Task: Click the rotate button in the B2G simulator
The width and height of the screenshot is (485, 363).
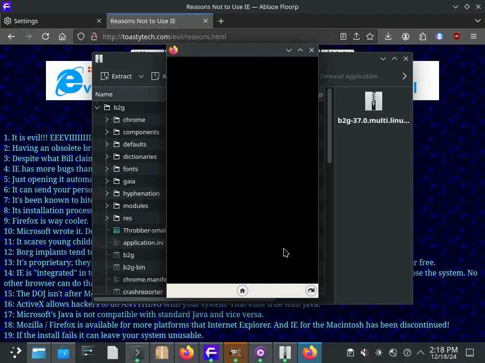Action: 311,291
